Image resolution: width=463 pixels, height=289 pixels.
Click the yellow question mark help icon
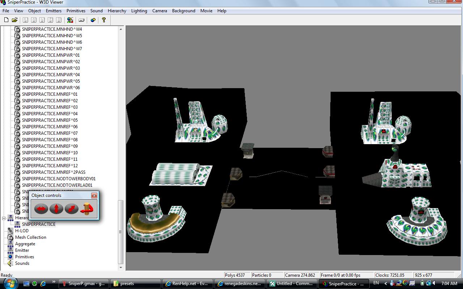[x=104, y=20]
